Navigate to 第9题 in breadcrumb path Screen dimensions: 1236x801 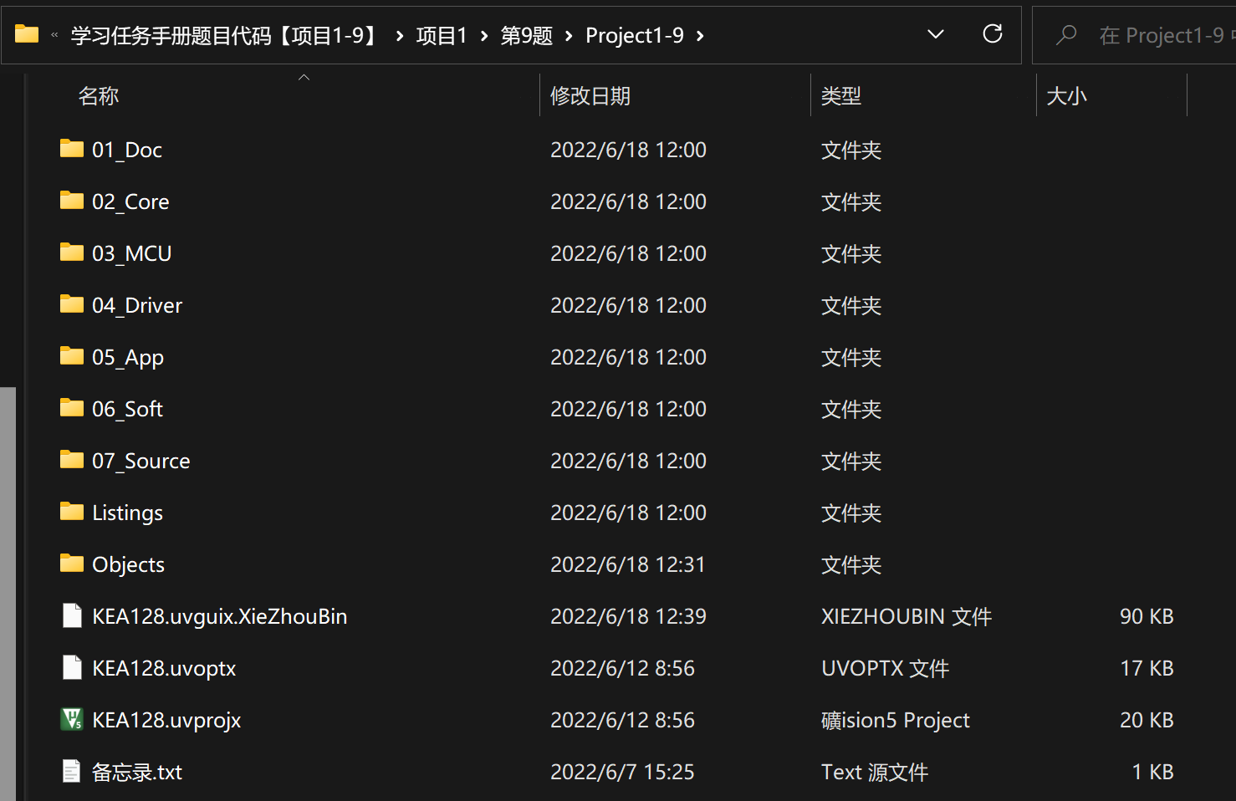coord(526,35)
